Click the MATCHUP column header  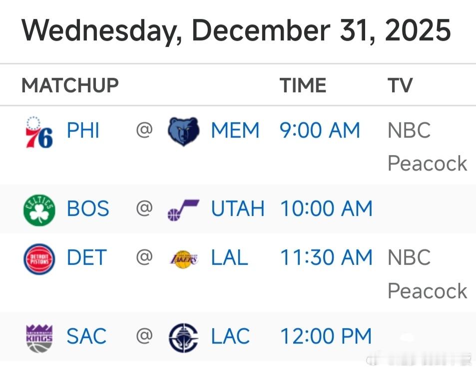[x=70, y=85]
